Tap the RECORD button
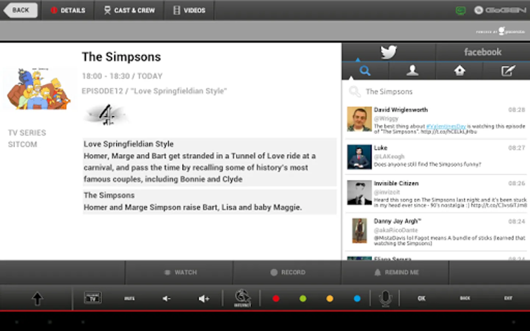Image resolution: width=530 pixels, height=331 pixels. tap(287, 273)
